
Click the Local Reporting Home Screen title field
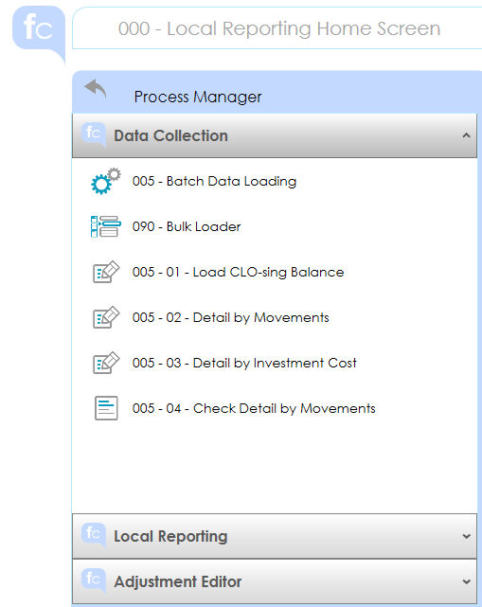pyautogui.click(x=277, y=28)
